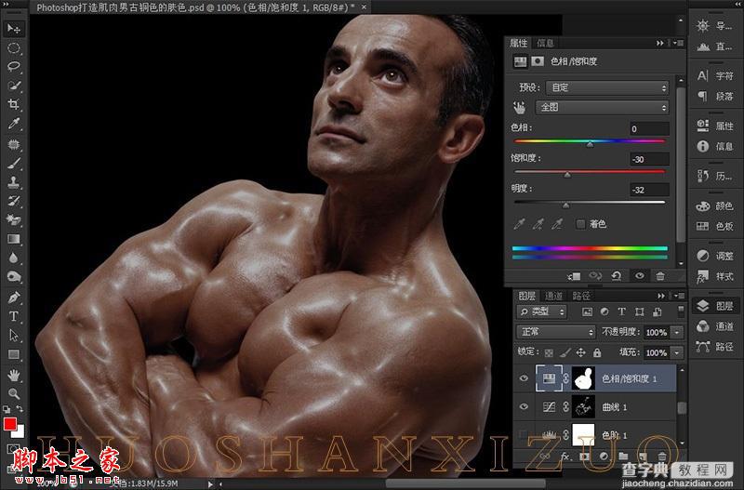The width and height of the screenshot is (744, 490).
Task: Open the 样式 panel from dock
Action: 715,276
